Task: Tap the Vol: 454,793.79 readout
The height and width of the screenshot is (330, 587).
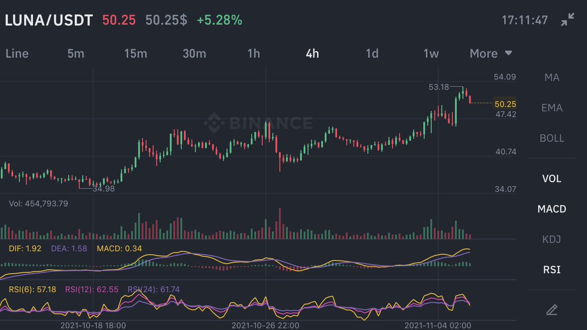Action: coord(39,203)
